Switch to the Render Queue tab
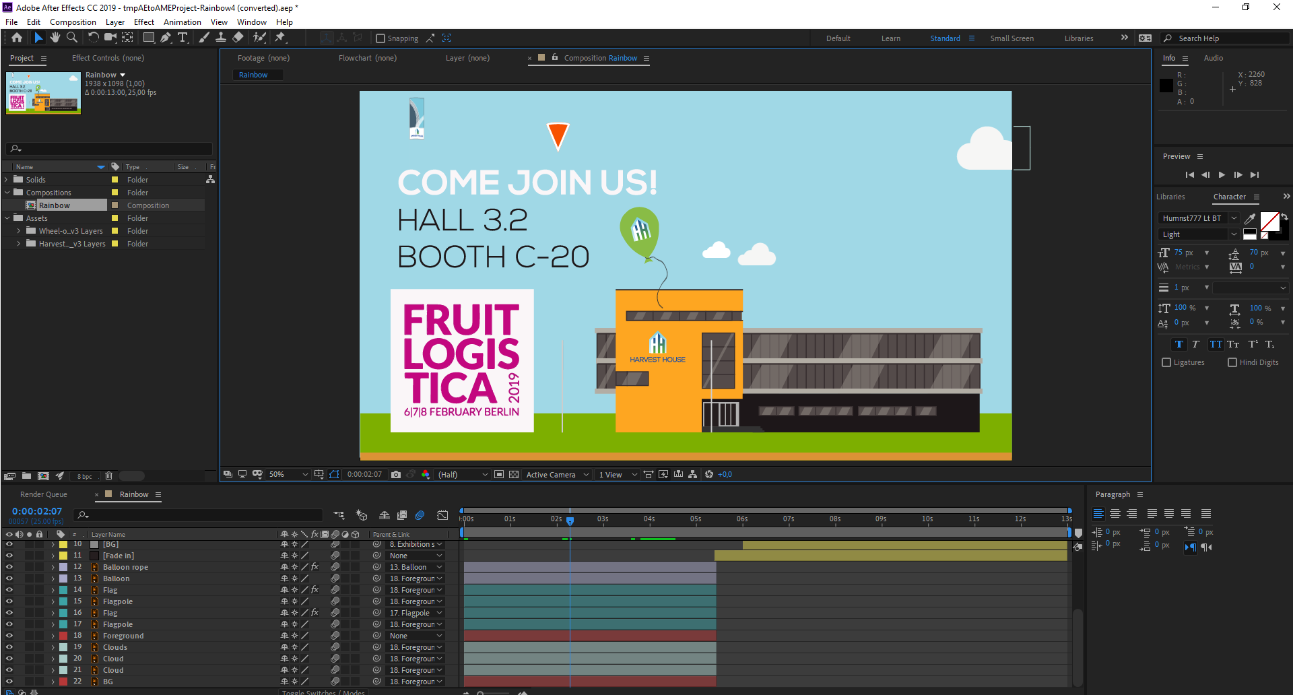 (44, 494)
